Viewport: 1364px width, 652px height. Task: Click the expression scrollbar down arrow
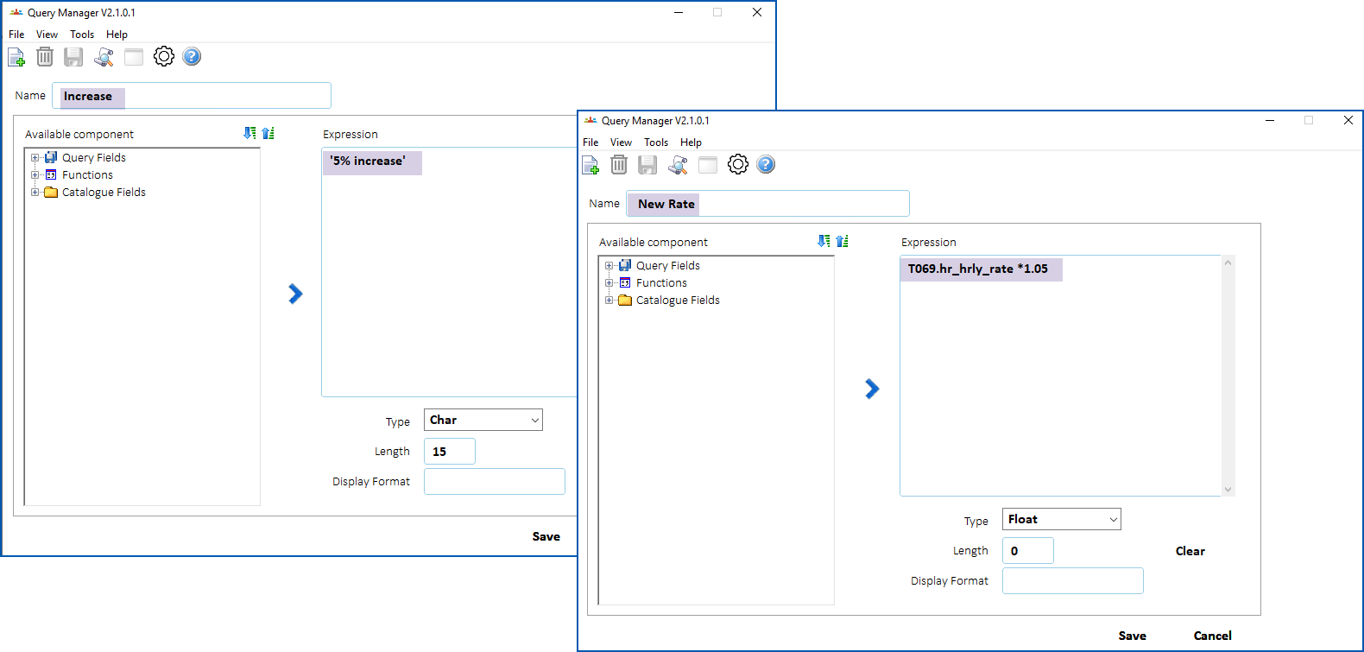(1228, 490)
